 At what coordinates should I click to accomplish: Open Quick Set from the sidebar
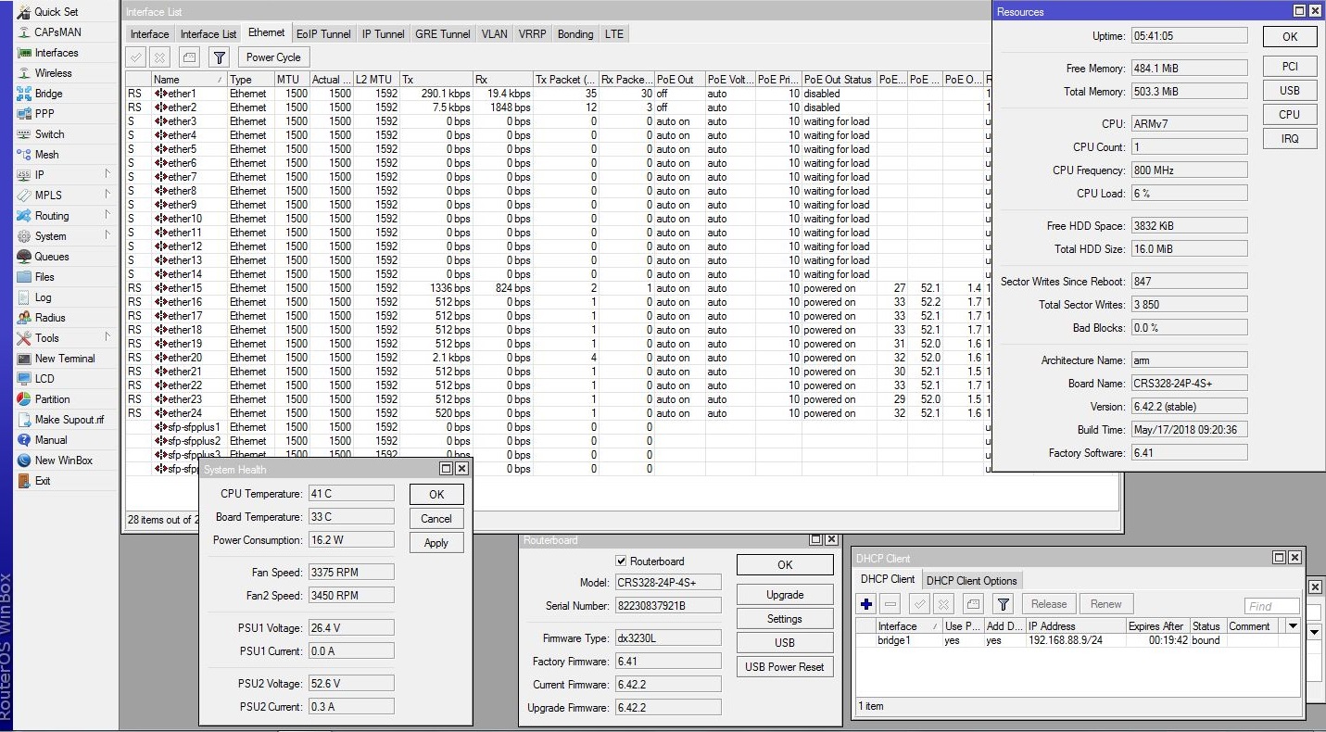tap(56, 12)
